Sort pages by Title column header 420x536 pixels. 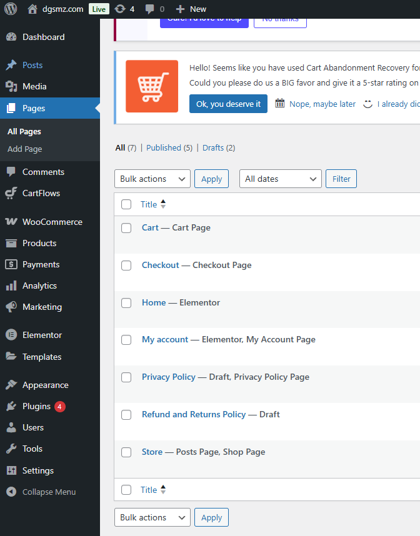click(149, 204)
